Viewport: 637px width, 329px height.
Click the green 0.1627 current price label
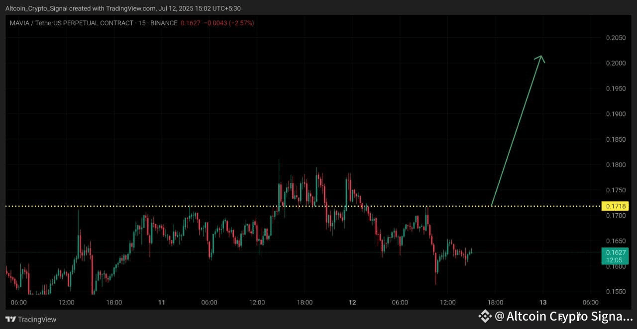[x=616, y=252]
